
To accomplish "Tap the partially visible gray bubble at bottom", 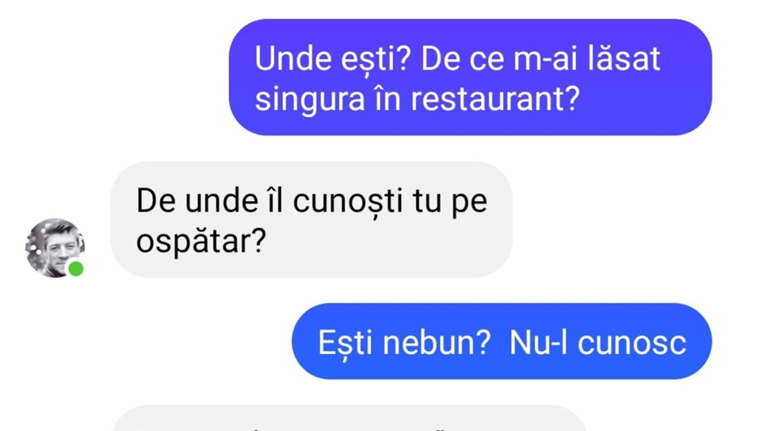I will (349, 418).
